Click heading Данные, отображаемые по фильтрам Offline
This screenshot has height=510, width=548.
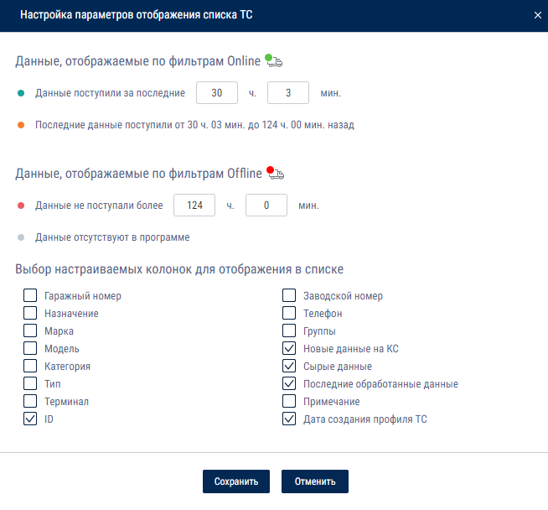click(139, 174)
